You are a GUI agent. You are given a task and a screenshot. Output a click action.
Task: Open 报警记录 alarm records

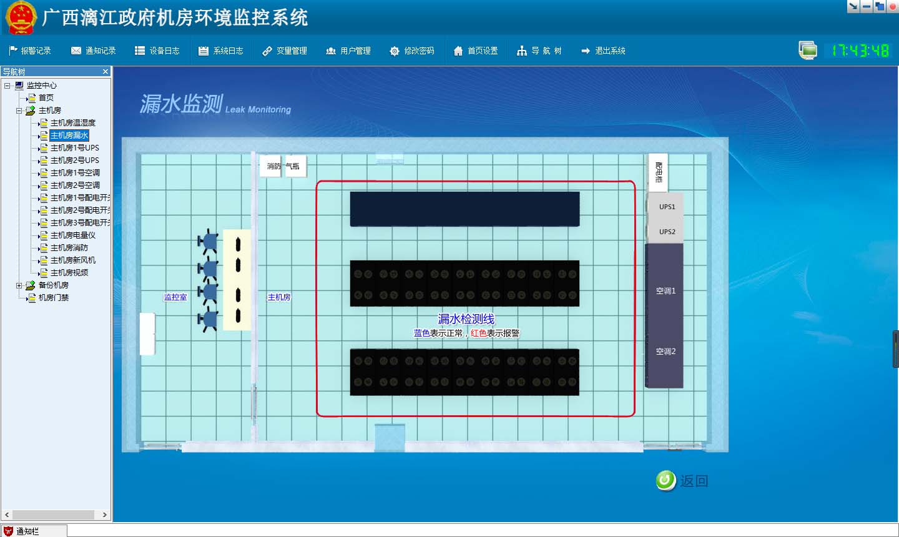(x=30, y=51)
